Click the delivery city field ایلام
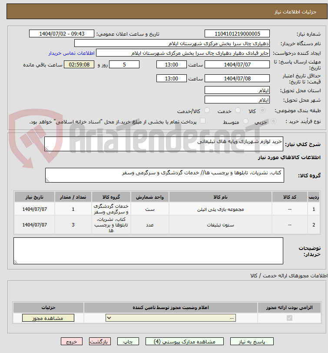This screenshot has width=328, height=353. (x=237, y=100)
